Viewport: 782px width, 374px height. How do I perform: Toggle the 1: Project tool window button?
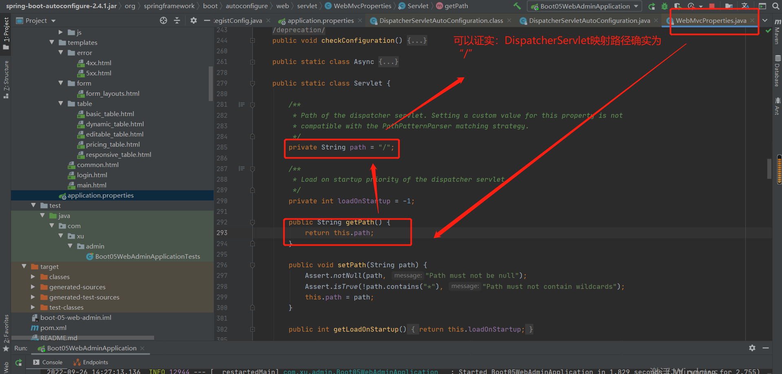click(x=6, y=33)
